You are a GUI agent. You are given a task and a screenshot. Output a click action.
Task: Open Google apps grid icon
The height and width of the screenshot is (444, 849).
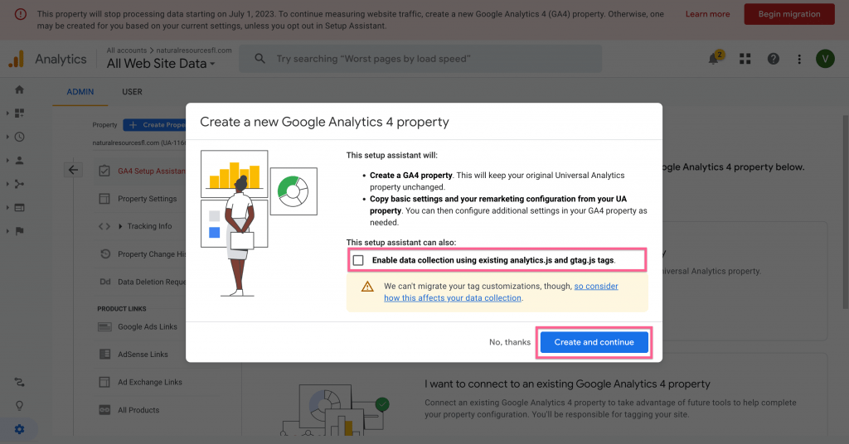745,59
